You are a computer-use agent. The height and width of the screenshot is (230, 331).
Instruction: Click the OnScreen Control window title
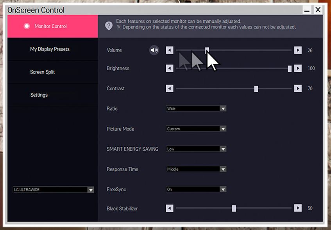point(36,10)
